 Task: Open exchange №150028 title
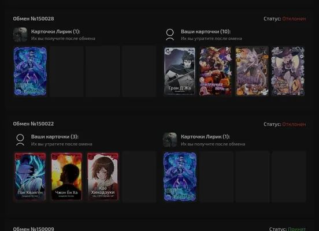tap(34, 18)
